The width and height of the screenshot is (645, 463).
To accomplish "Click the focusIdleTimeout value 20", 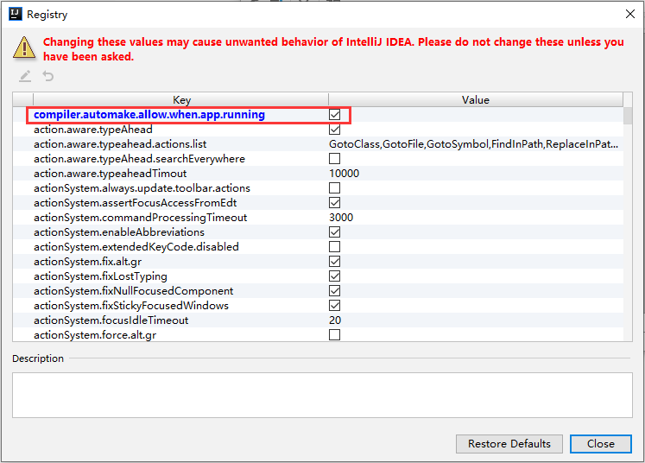I will 335,320.
